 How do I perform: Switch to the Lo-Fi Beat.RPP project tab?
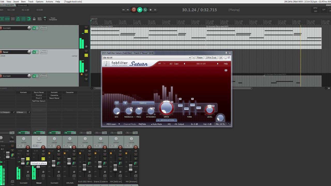click(7, 5)
